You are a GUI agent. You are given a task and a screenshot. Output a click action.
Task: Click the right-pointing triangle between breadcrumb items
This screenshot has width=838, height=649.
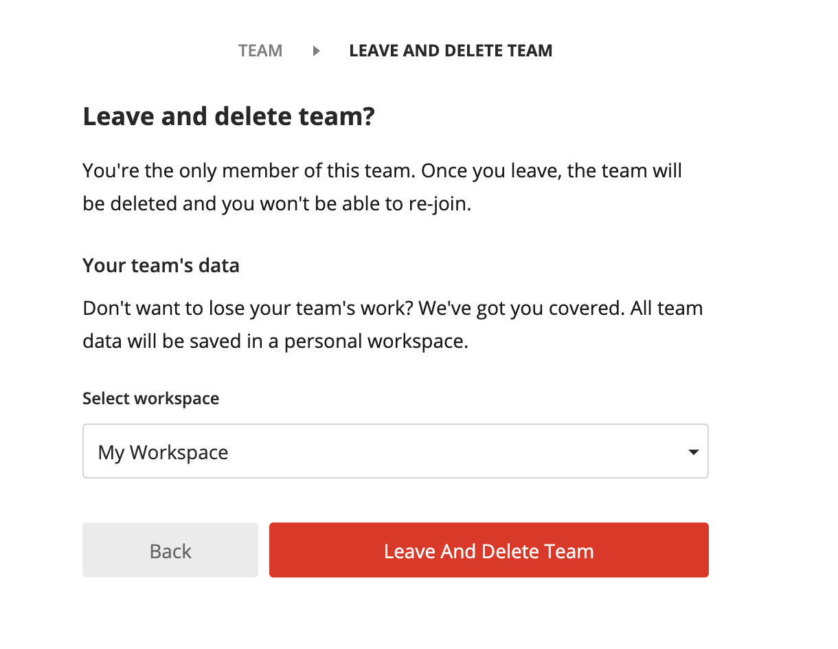[315, 50]
